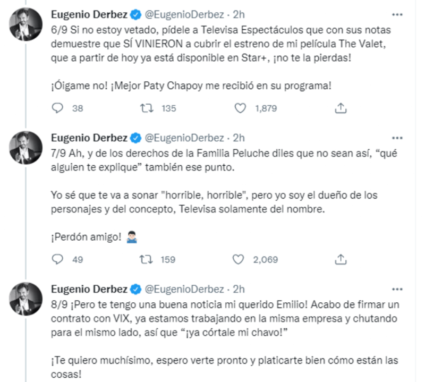This screenshot has width=425, height=382.
Task: Click the verified badge on the 8/9 tweet
Action: [x=135, y=290]
